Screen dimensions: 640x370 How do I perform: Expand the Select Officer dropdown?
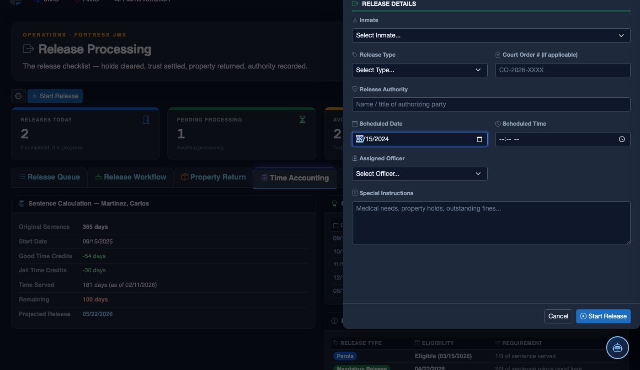[420, 174]
